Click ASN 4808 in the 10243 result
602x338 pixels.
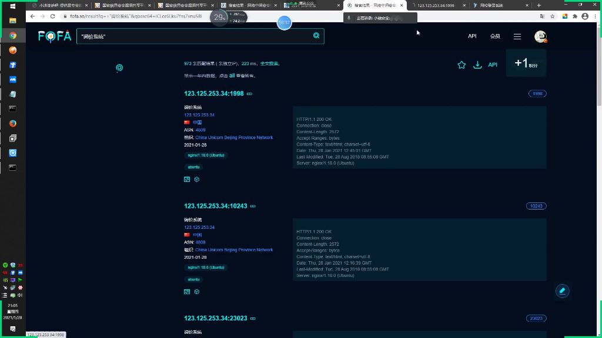coord(200,242)
